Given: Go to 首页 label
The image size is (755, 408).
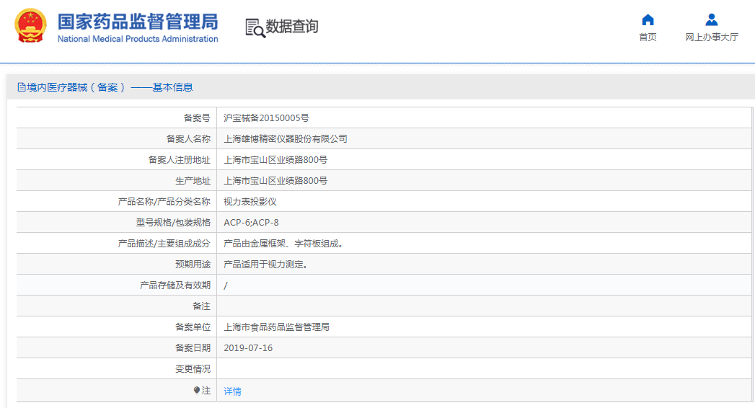Looking at the screenshot, I should pos(648,37).
